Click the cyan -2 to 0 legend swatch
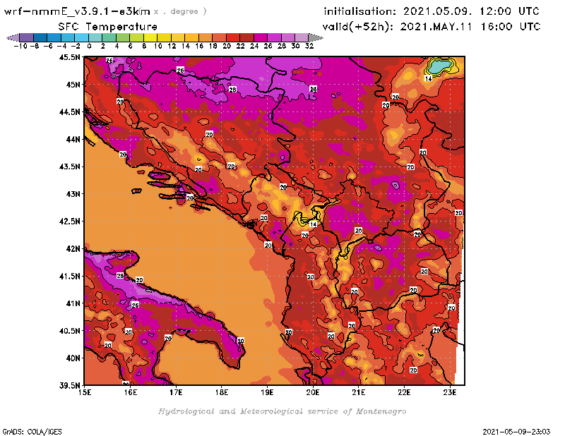 (82, 37)
